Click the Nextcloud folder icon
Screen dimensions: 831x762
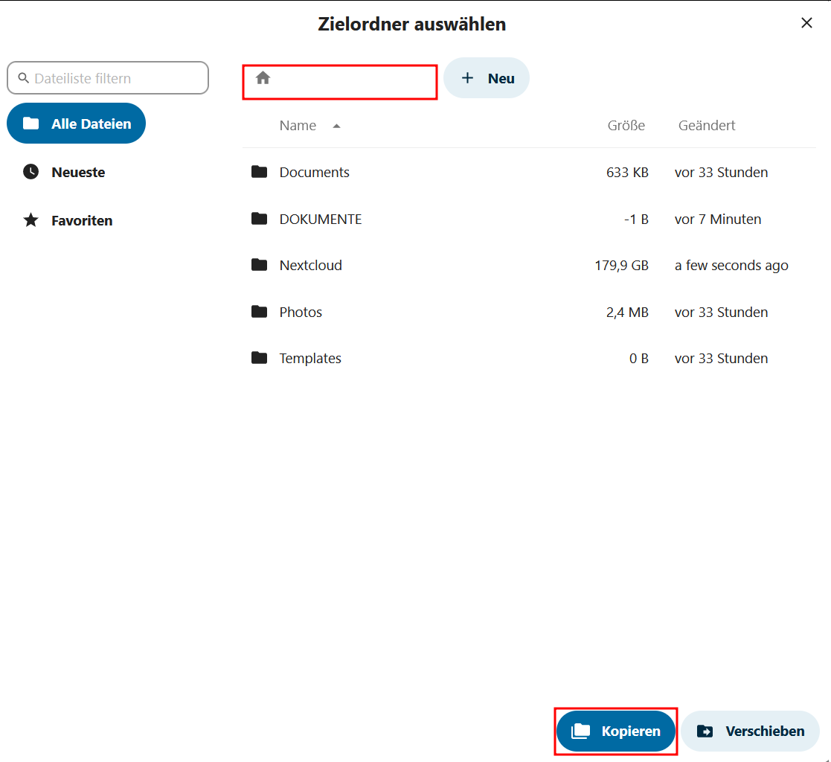(259, 265)
